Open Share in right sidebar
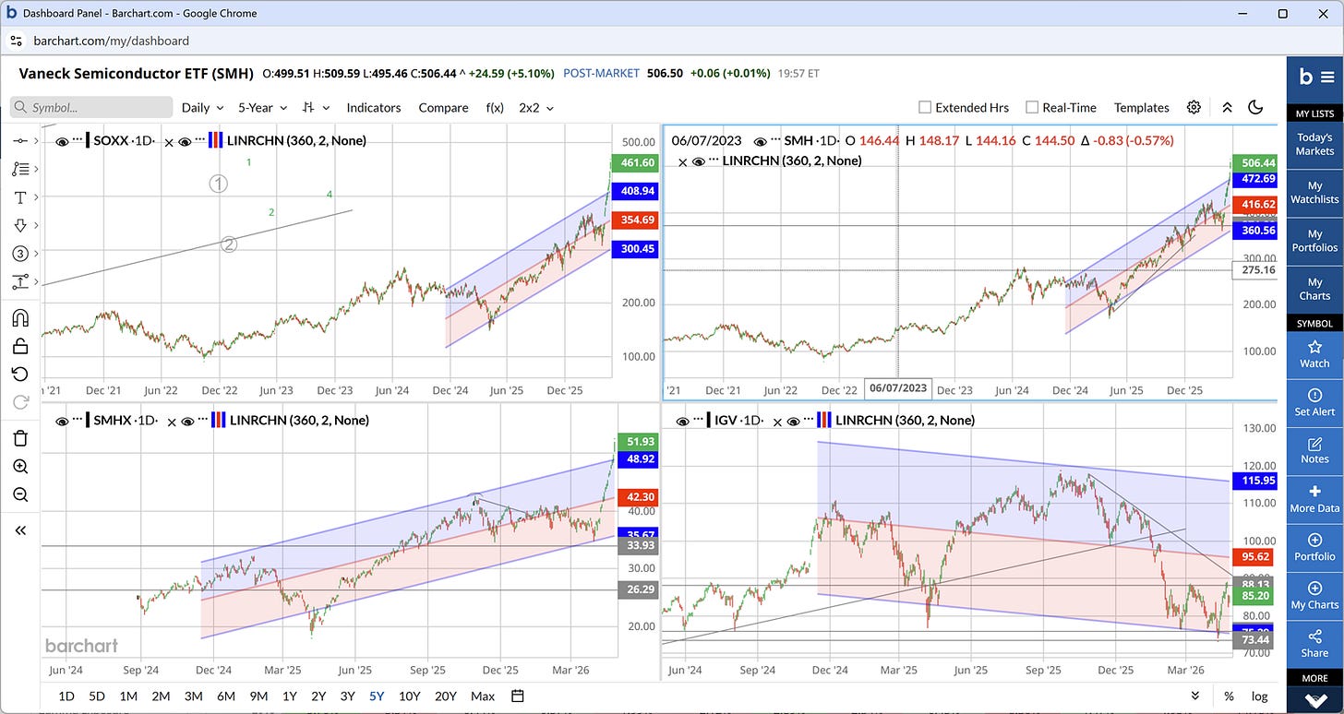Image resolution: width=1344 pixels, height=714 pixels. coord(1314,644)
